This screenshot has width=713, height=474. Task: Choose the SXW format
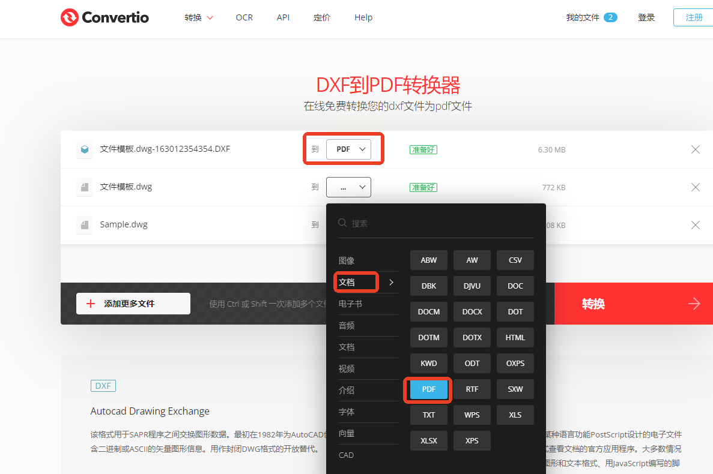[515, 389]
